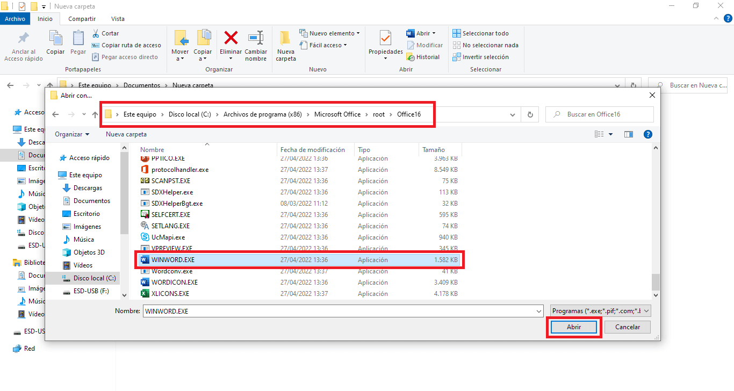Select Wordconv.exe file

coord(299,271)
